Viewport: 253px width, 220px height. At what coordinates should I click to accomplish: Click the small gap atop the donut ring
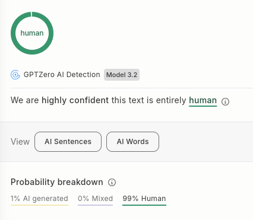pos(31,14)
